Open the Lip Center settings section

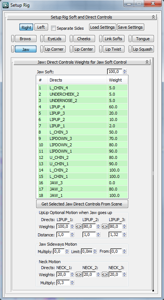click(x=84, y=49)
